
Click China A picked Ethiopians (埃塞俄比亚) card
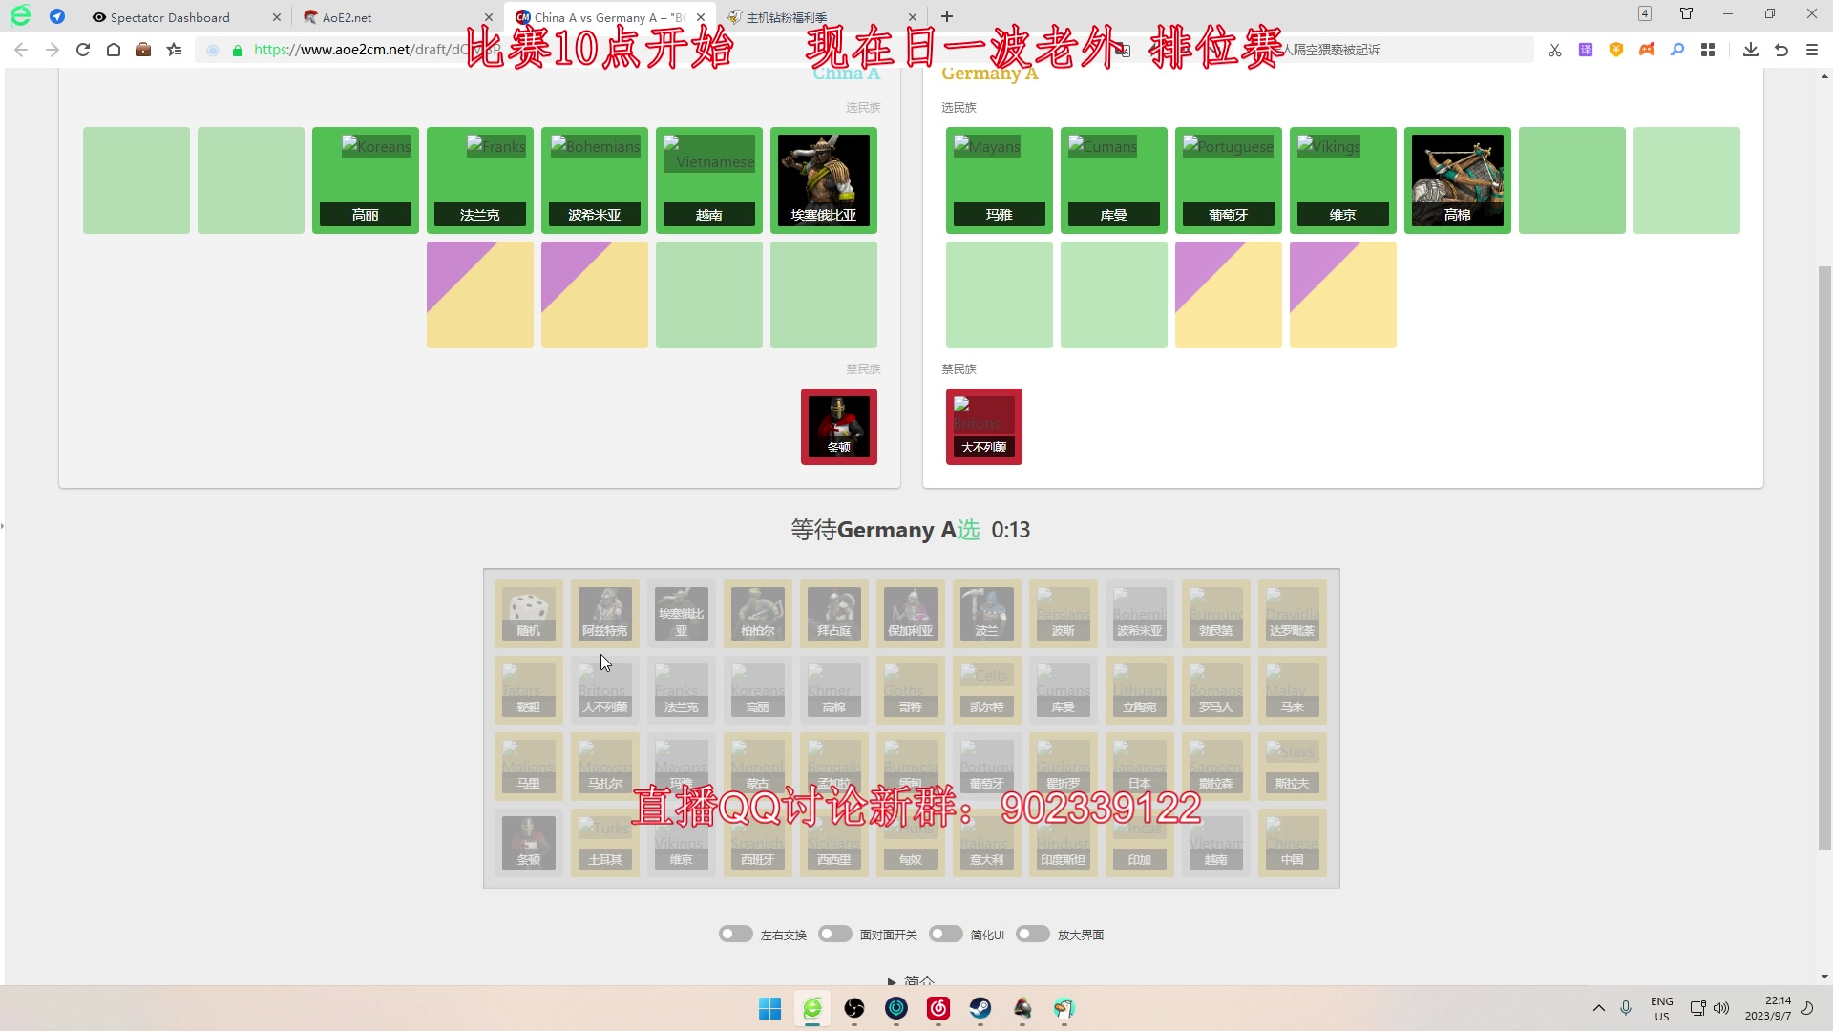[823, 180]
